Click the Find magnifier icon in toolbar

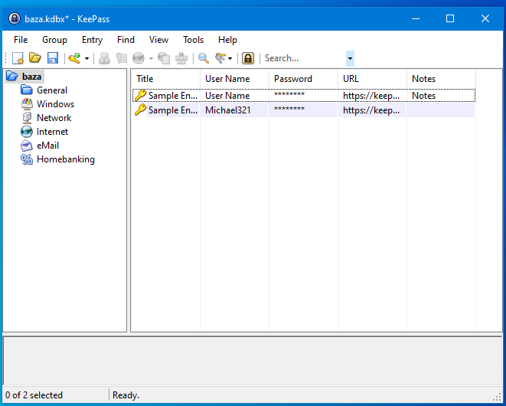pyautogui.click(x=204, y=58)
